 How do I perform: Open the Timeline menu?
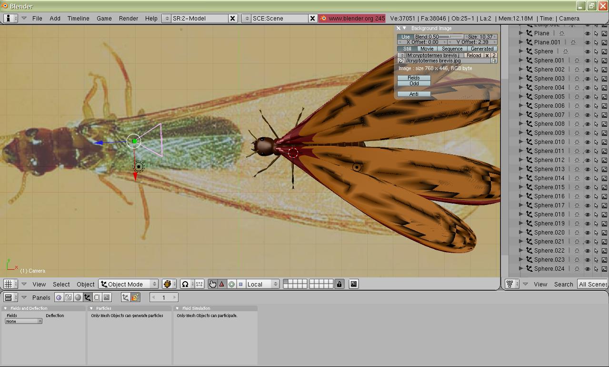click(x=78, y=18)
